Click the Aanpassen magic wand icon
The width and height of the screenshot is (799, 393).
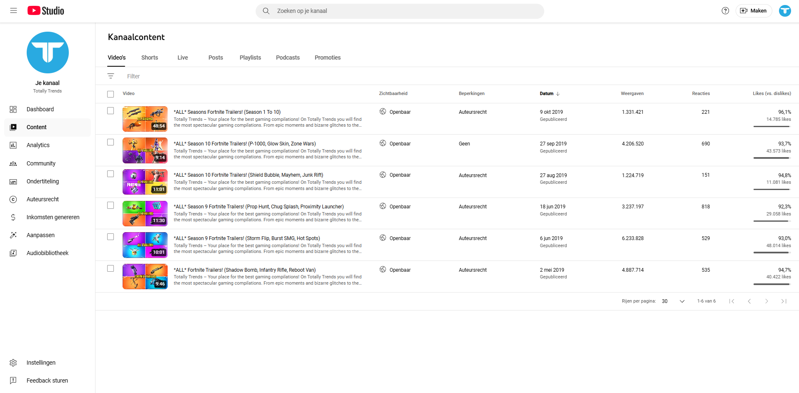[x=13, y=235]
